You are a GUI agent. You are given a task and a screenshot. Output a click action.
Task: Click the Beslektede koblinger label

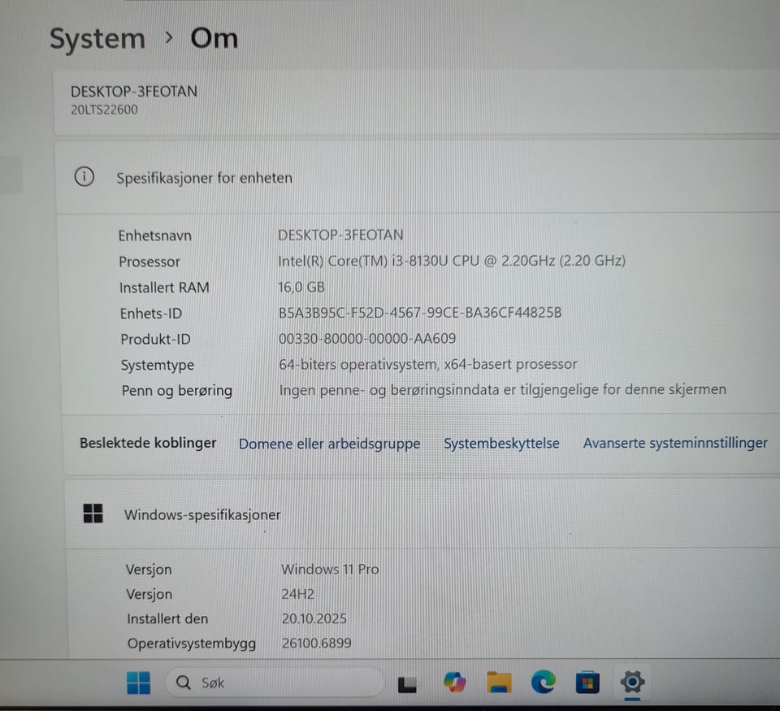[148, 443]
